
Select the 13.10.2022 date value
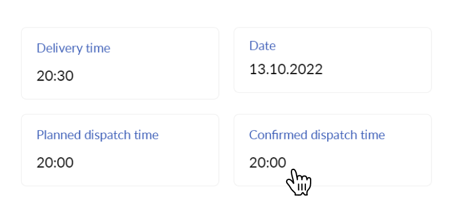click(286, 70)
